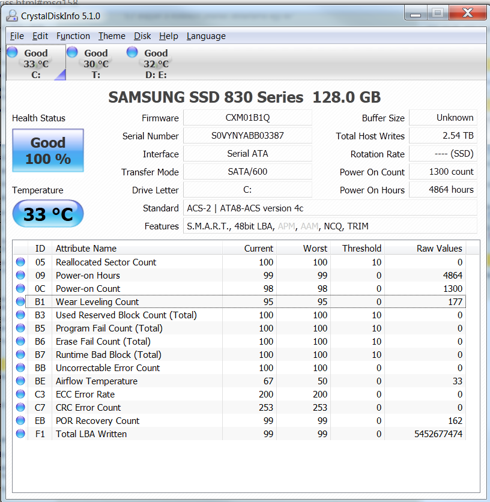
Task: Select the POR Recovery Count row text
Action: click(x=98, y=421)
